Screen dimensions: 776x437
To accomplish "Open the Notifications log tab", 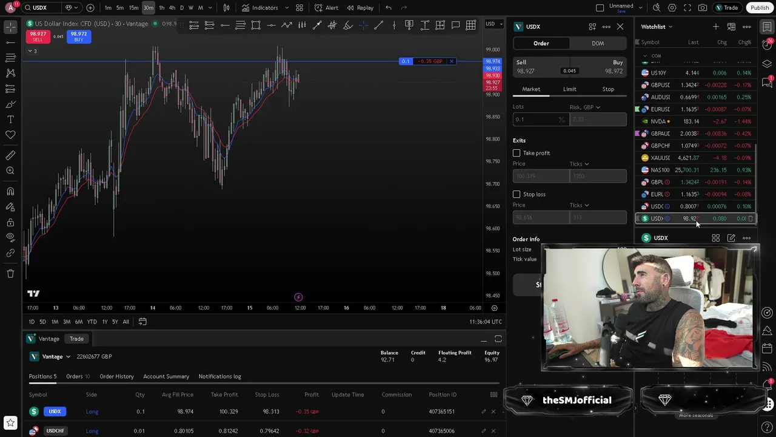I will 219,376.
